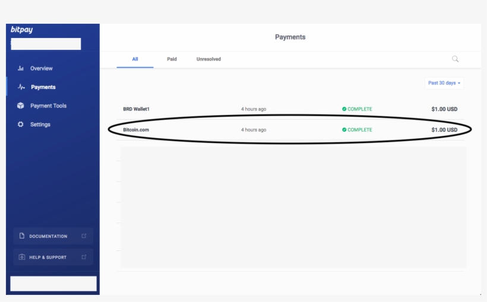Open the Bitcoin.com payment row

[290, 130]
